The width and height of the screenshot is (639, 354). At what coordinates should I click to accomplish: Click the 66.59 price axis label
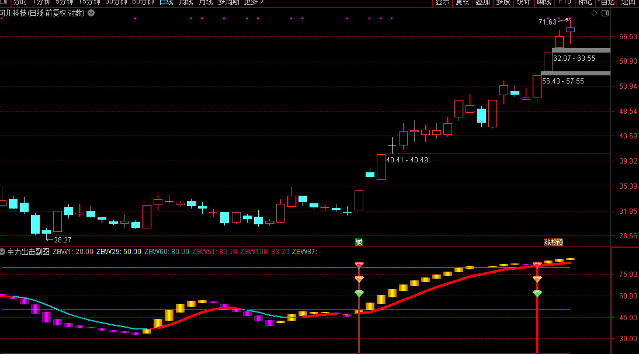click(x=628, y=37)
